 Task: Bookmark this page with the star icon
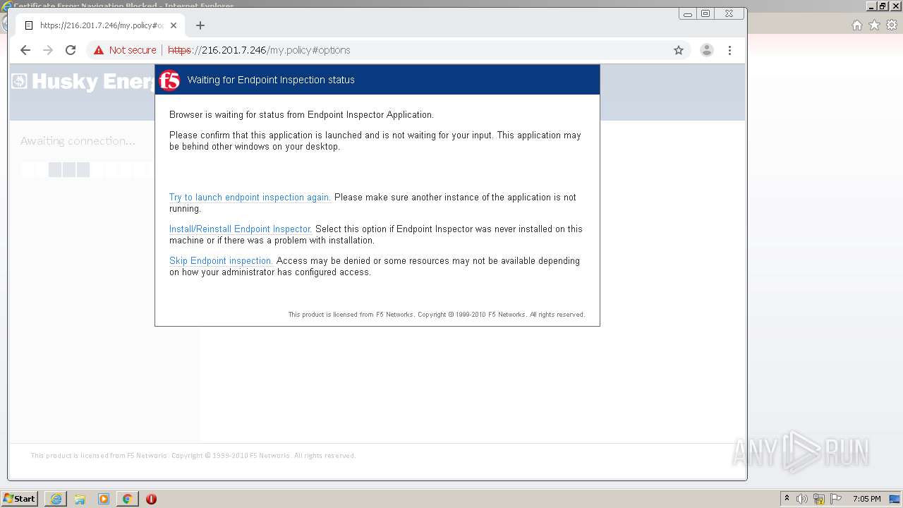[x=679, y=50]
